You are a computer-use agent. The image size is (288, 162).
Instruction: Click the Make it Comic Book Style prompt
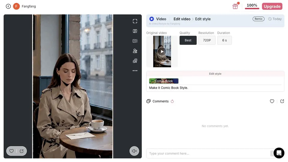[169, 88]
